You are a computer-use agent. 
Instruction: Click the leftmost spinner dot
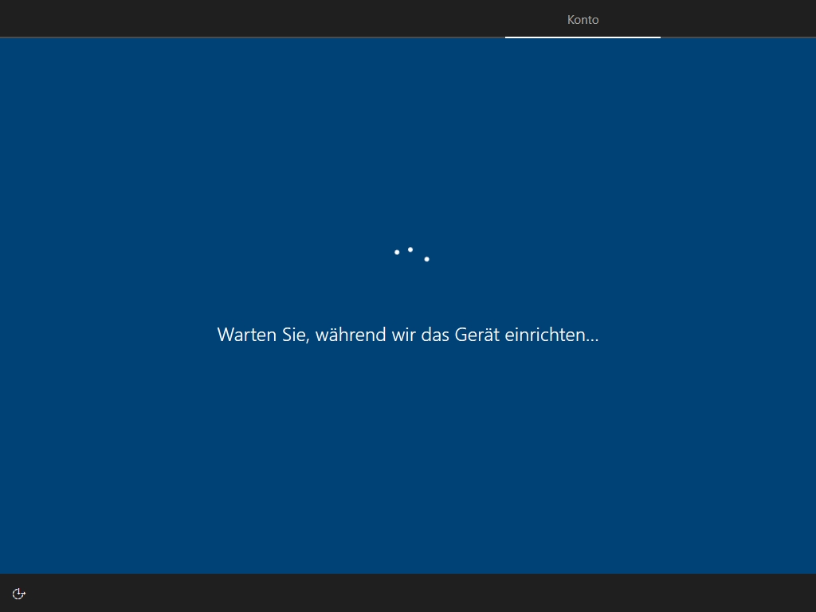[397, 253]
